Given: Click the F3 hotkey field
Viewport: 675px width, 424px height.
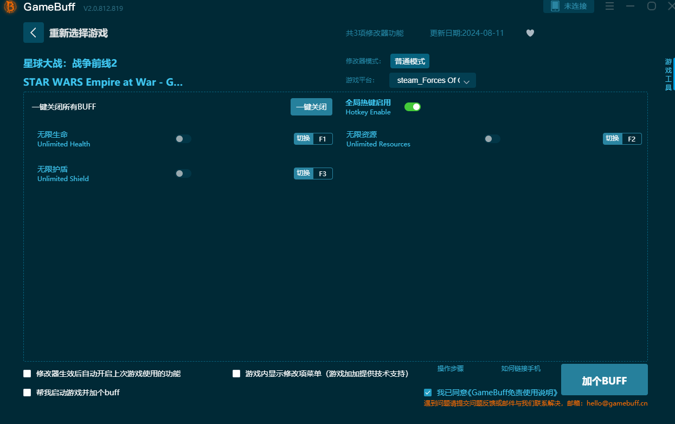Looking at the screenshot, I should [x=323, y=174].
